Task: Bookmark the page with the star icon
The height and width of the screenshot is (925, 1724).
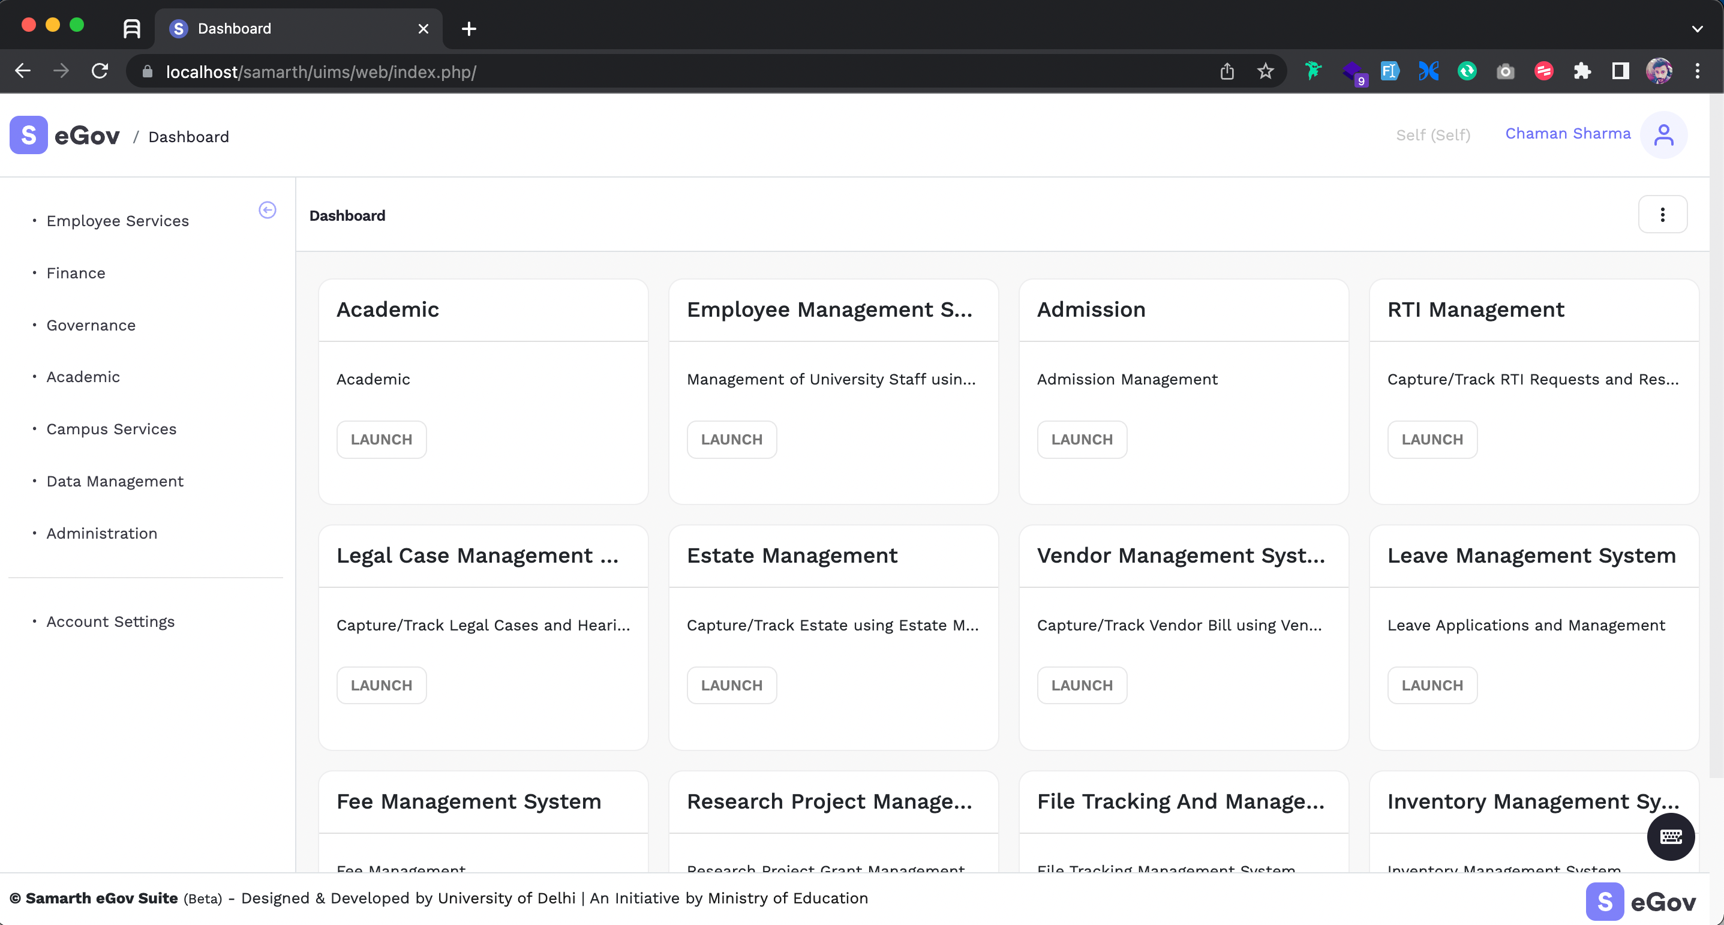Action: pyautogui.click(x=1265, y=71)
